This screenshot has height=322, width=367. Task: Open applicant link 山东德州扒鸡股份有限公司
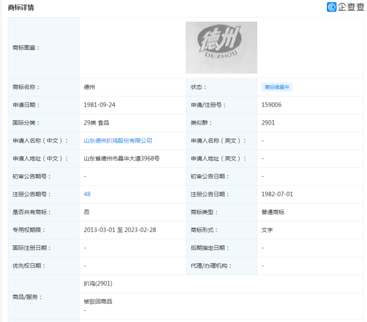click(x=118, y=141)
